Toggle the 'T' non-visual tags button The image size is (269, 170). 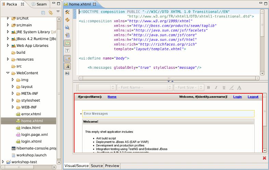point(67,51)
